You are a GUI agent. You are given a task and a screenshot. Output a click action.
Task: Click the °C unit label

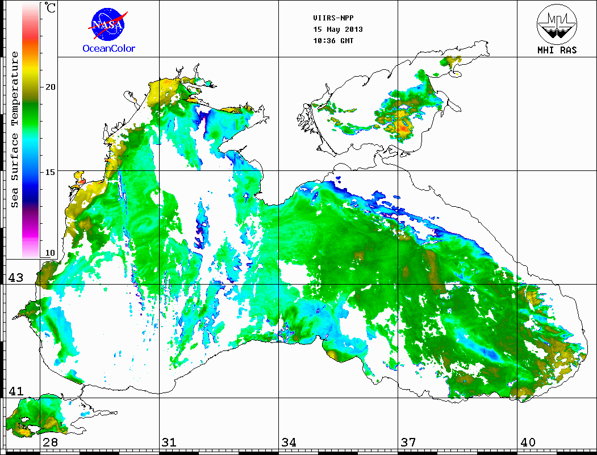50,7
